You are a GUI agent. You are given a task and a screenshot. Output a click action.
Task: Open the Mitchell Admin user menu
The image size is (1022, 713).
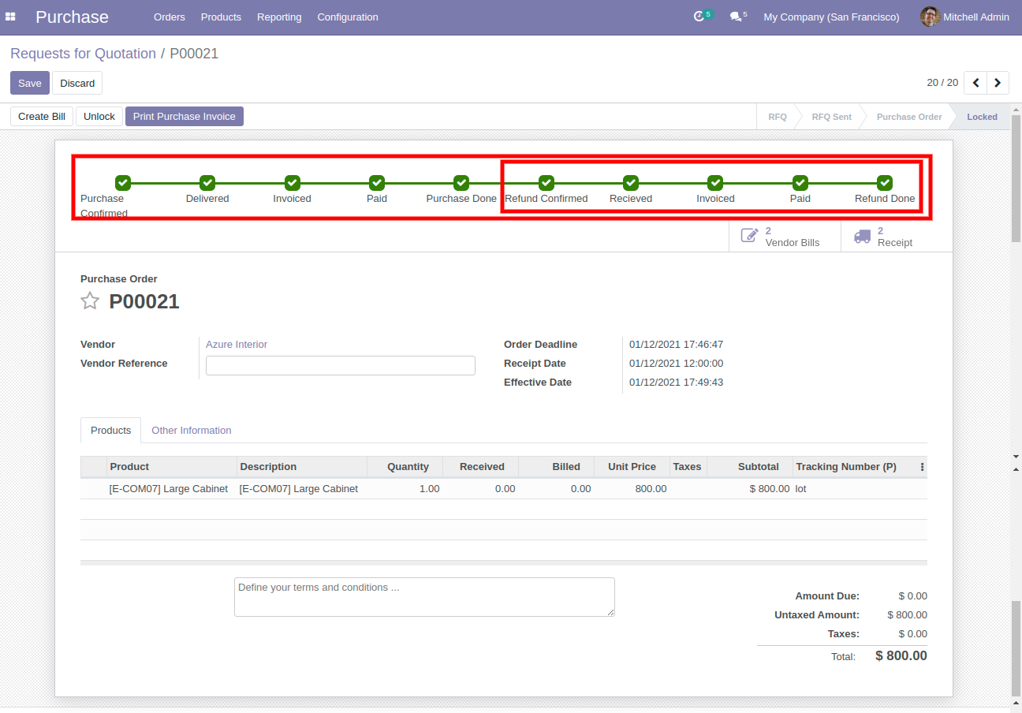[964, 17]
